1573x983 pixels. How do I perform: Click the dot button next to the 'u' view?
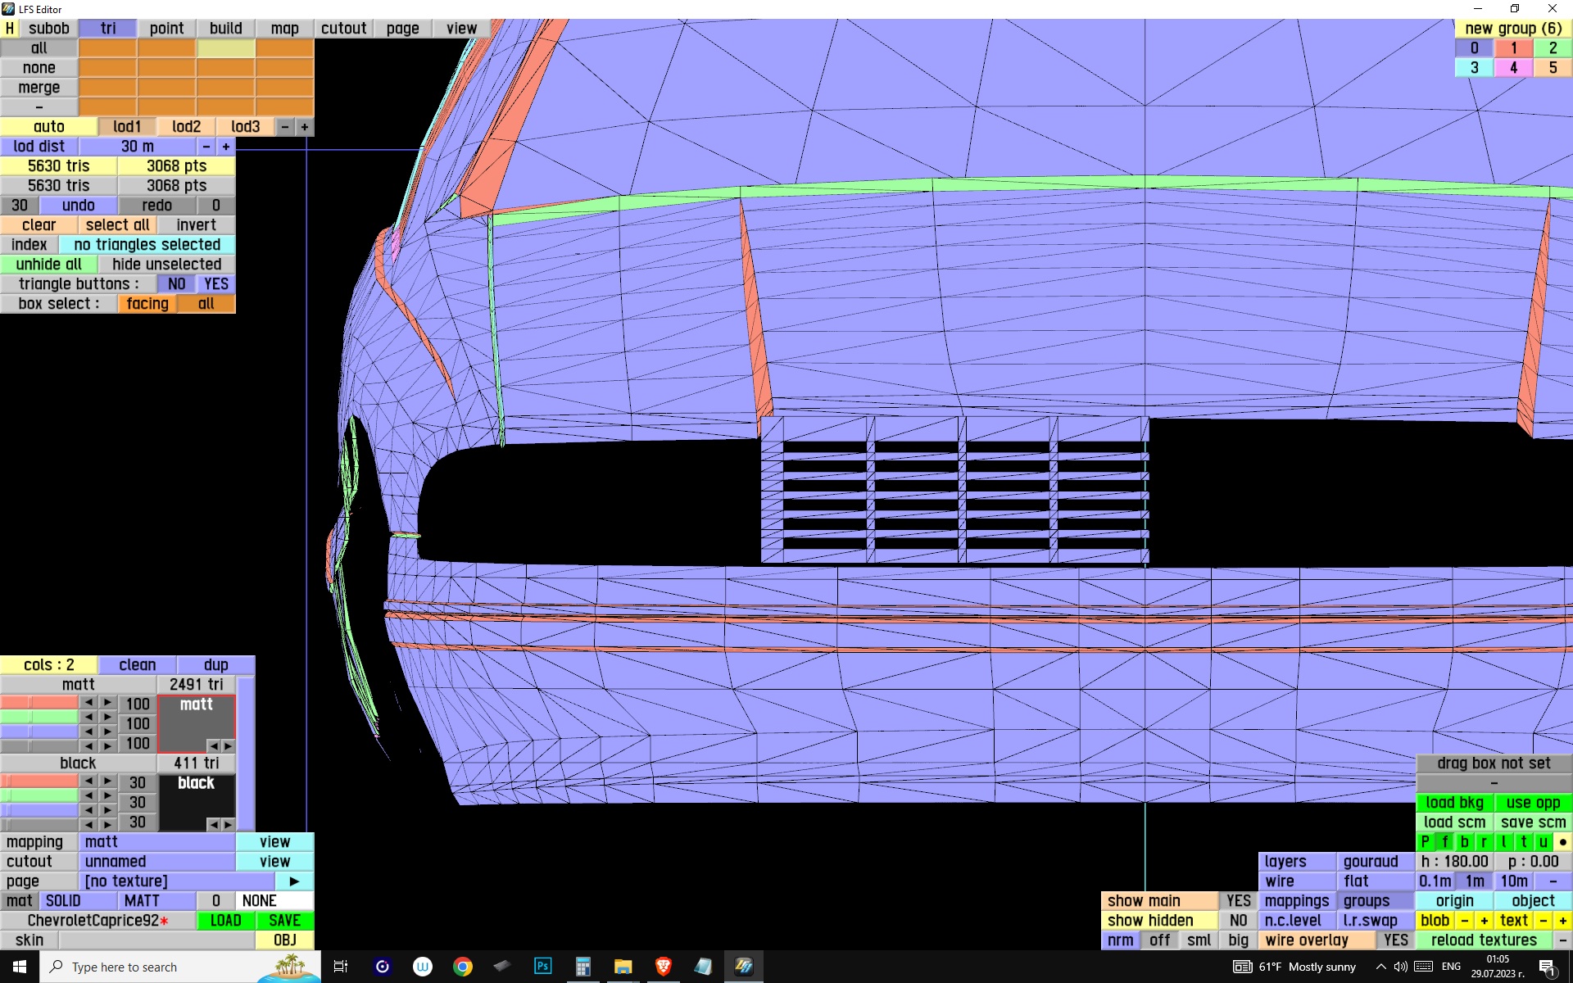pos(1562,842)
